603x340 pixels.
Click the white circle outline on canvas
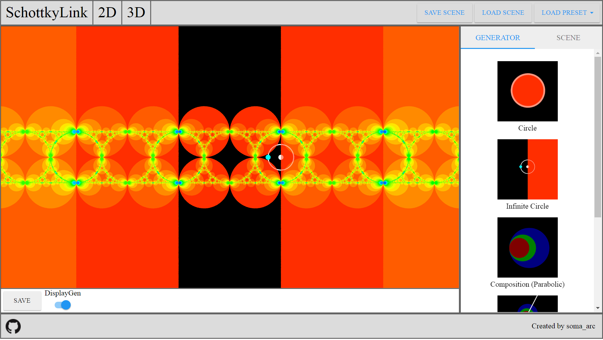pyautogui.click(x=294, y=157)
